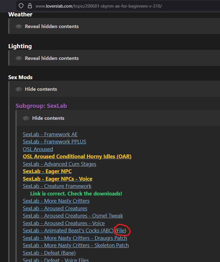Open the SexLab - Defeat (Bane) link
The height and width of the screenshot is (262, 220).
click(49, 253)
